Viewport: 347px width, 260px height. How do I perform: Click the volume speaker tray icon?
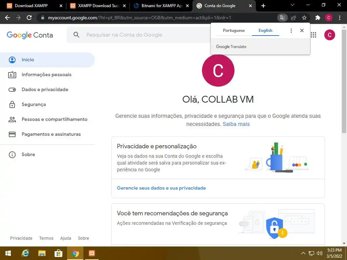(x=319, y=253)
